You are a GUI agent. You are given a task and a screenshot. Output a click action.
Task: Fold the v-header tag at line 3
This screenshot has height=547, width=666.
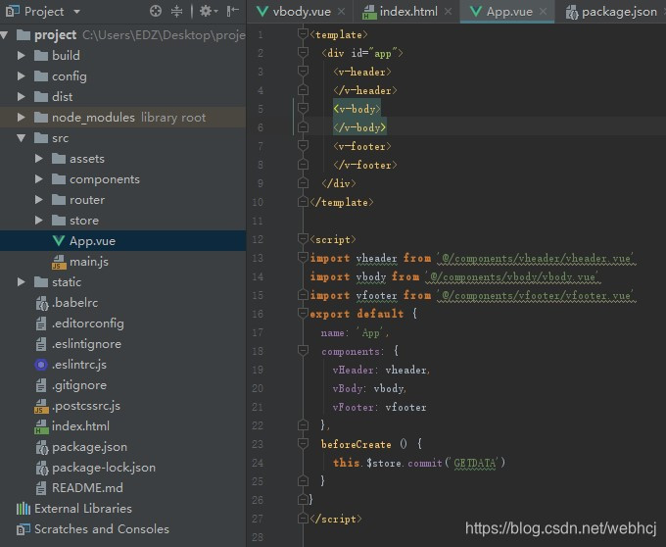coord(303,72)
